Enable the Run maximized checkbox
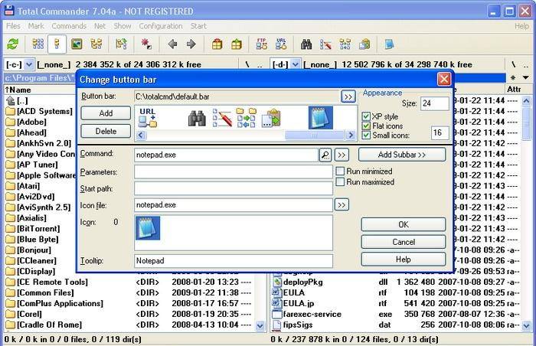536x346 pixels. 340,182
